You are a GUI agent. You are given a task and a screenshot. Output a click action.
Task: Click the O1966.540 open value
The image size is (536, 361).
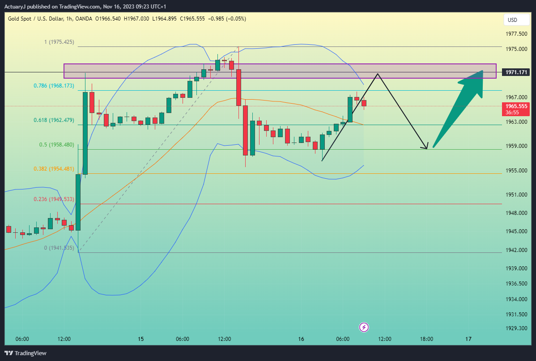108,19
